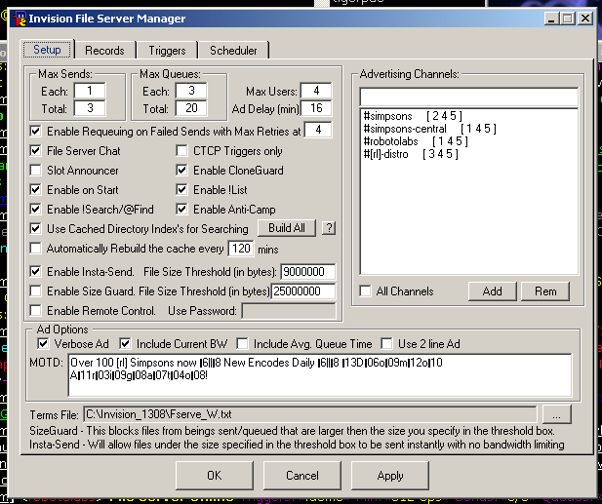Enable the All Channels checkbox
The image size is (602, 504).
click(365, 291)
